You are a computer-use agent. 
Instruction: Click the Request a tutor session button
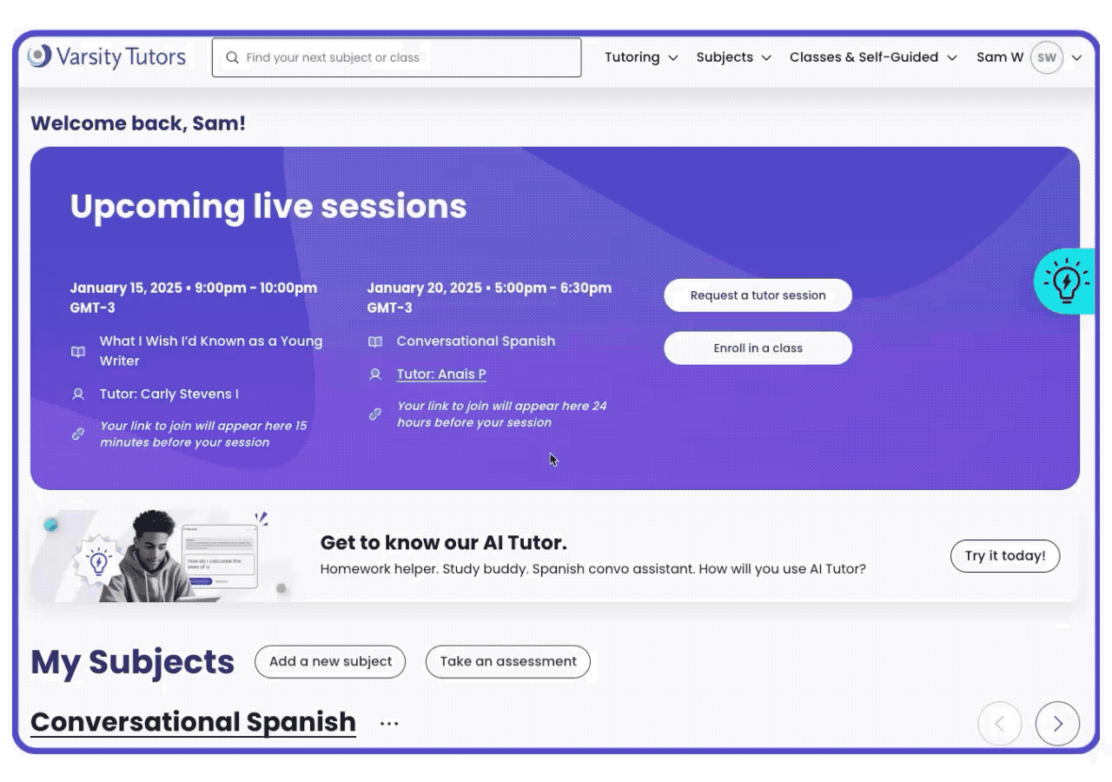758,295
